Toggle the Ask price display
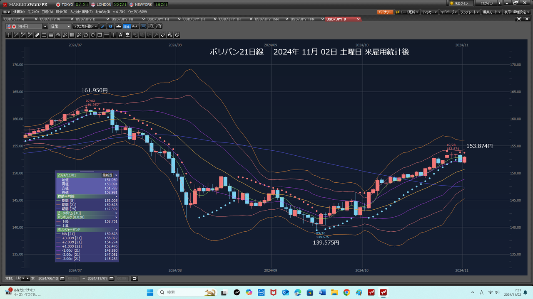 [135, 26]
